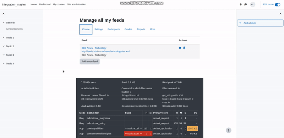284x138 pixels.
Task: Click the RAM peak: 6.7 MB text
Action: coord(172,83)
